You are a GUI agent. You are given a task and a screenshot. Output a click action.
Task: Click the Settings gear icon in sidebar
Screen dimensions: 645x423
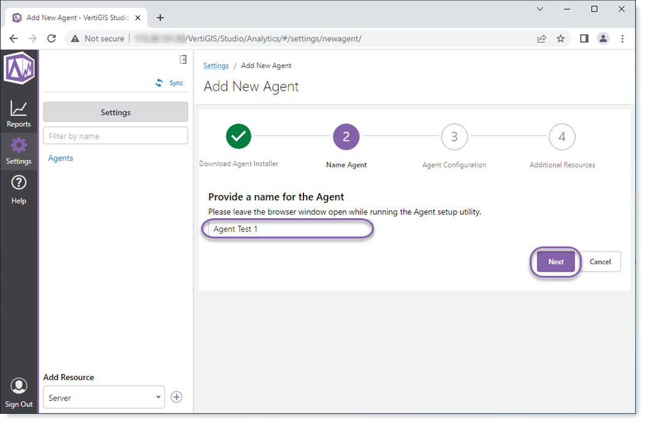[x=19, y=146]
